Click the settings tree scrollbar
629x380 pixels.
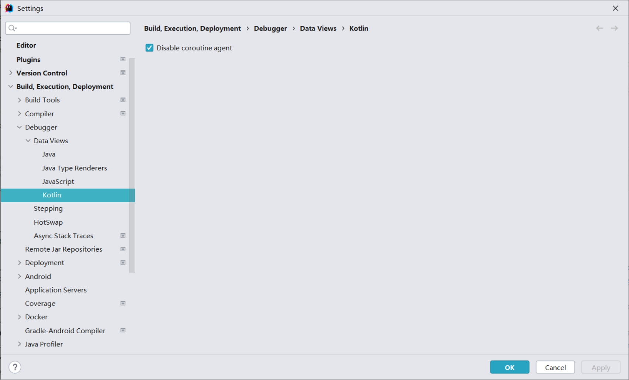[x=132, y=165]
